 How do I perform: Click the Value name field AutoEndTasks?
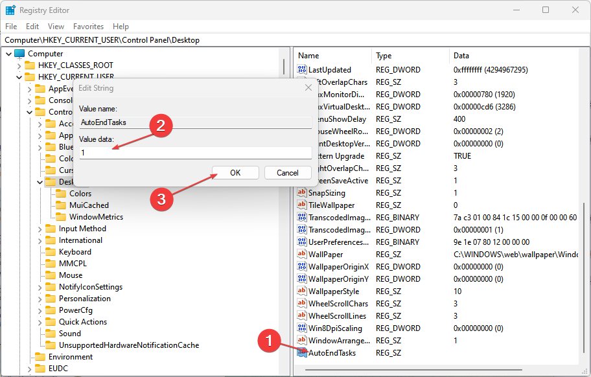[x=196, y=122]
